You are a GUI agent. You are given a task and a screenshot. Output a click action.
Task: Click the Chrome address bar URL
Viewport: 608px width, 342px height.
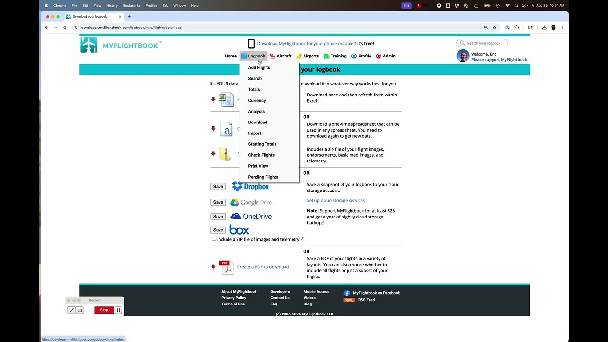click(x=131, y=28)
